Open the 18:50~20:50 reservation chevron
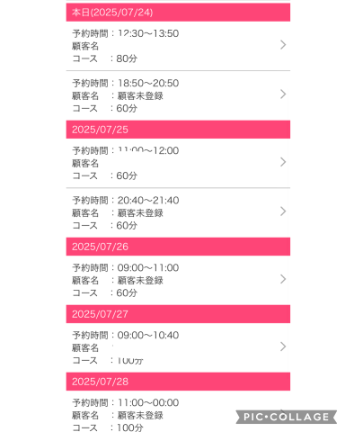 tap(283, 94)
